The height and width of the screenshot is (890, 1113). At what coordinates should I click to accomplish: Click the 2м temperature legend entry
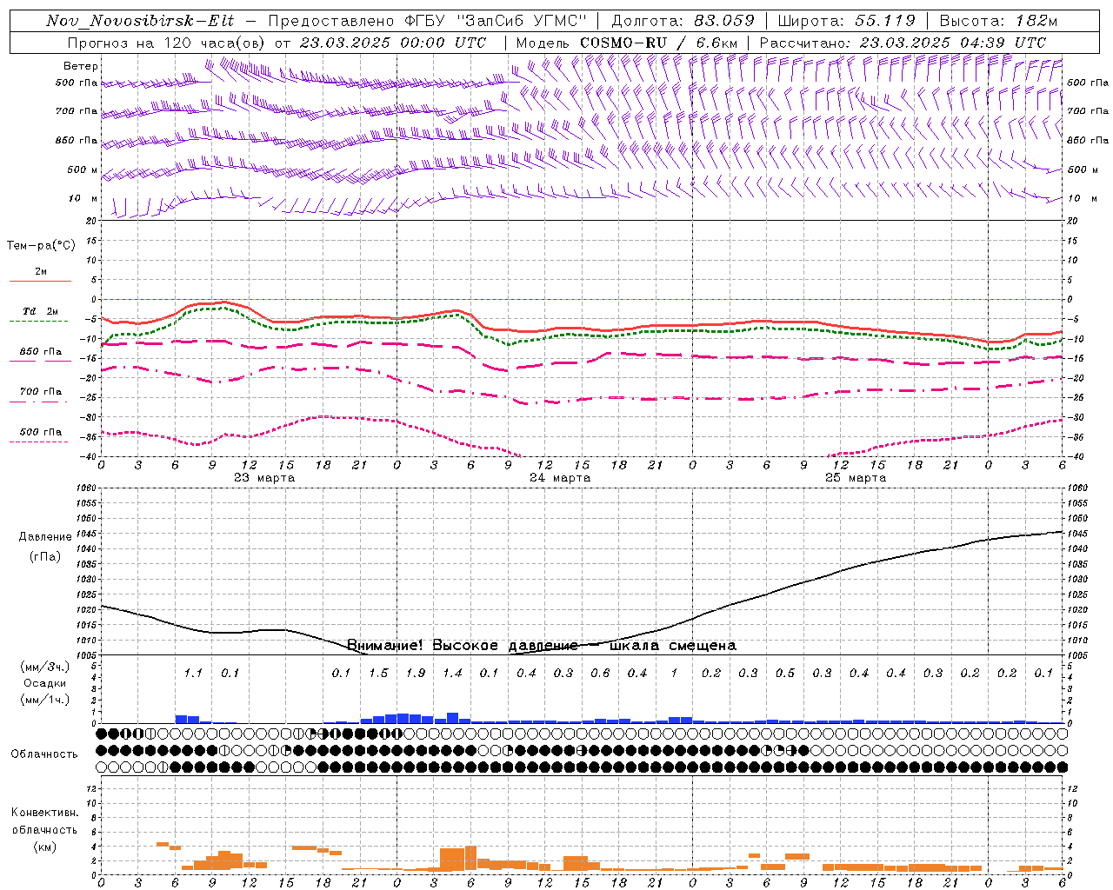tap(41, 271)
